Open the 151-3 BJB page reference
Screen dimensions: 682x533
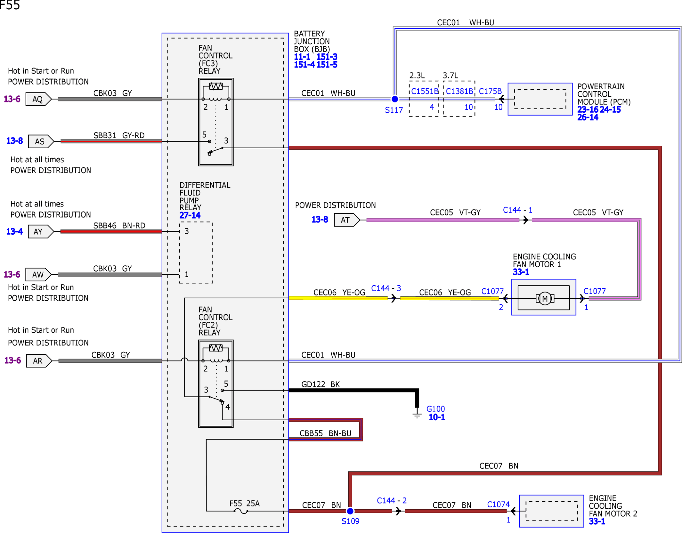click(327, 57)
